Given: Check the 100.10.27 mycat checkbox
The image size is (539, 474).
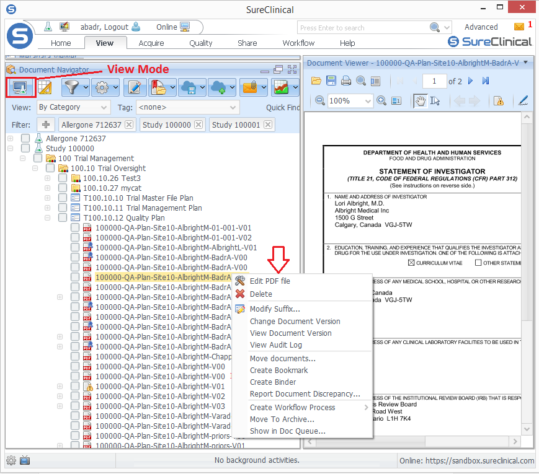Looking at the screenshot, I should (x=63, y=188).
